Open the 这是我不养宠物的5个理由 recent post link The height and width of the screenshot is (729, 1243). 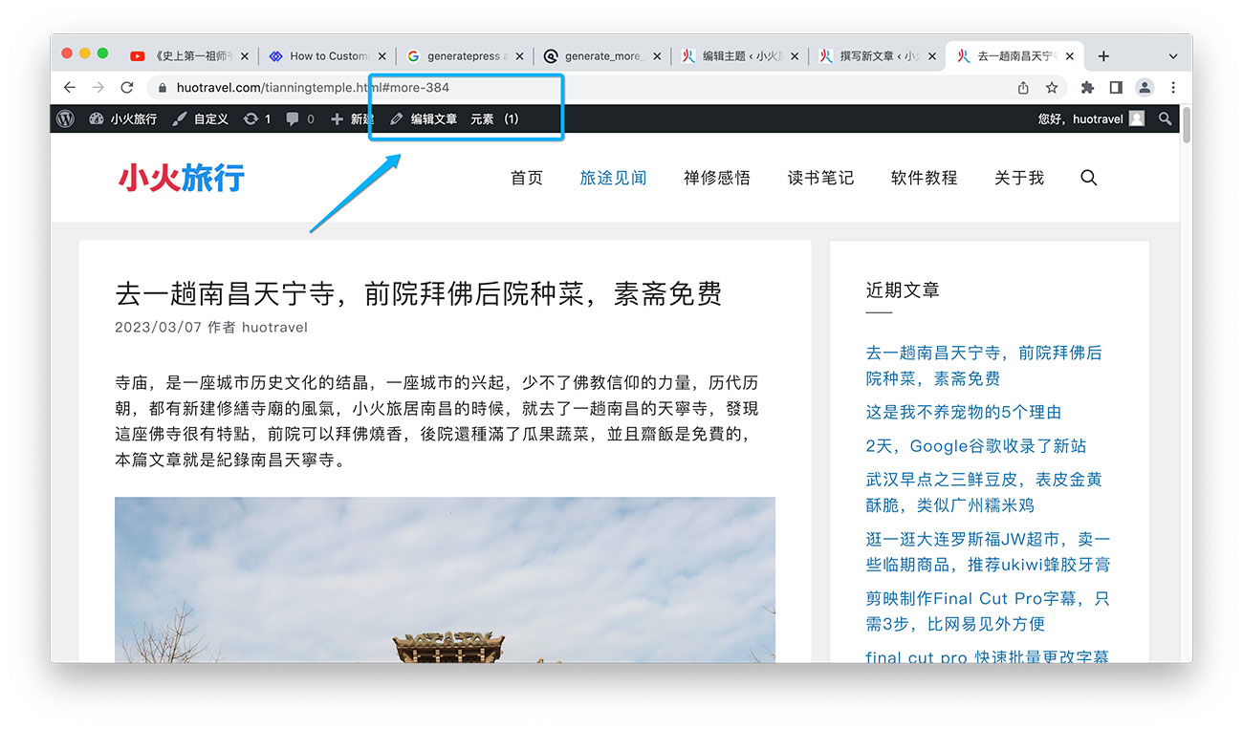[x=963, y=412]
